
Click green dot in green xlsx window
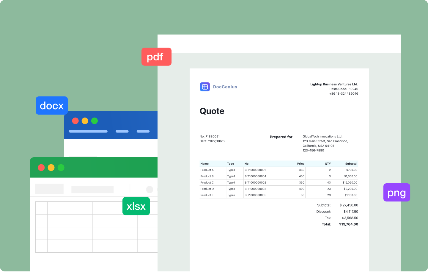(61, 168)
